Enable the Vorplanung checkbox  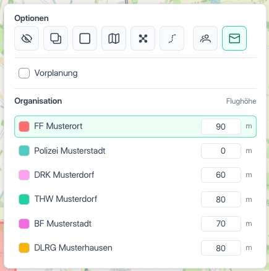(24, 73)
